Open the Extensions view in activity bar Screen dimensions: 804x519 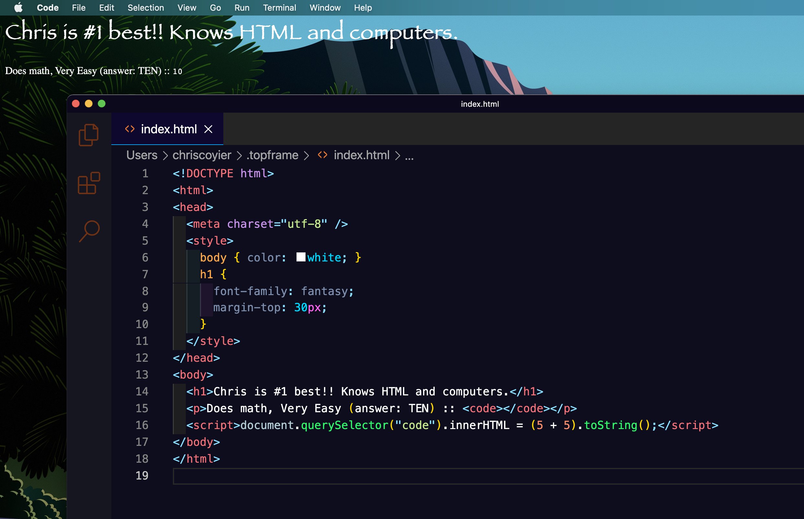pos(89,183)
